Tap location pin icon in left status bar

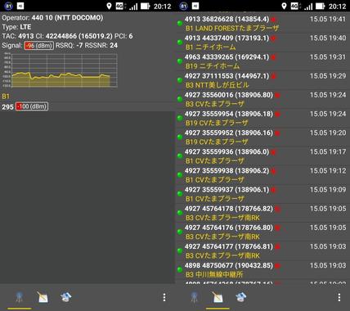[x=109, y=6]
